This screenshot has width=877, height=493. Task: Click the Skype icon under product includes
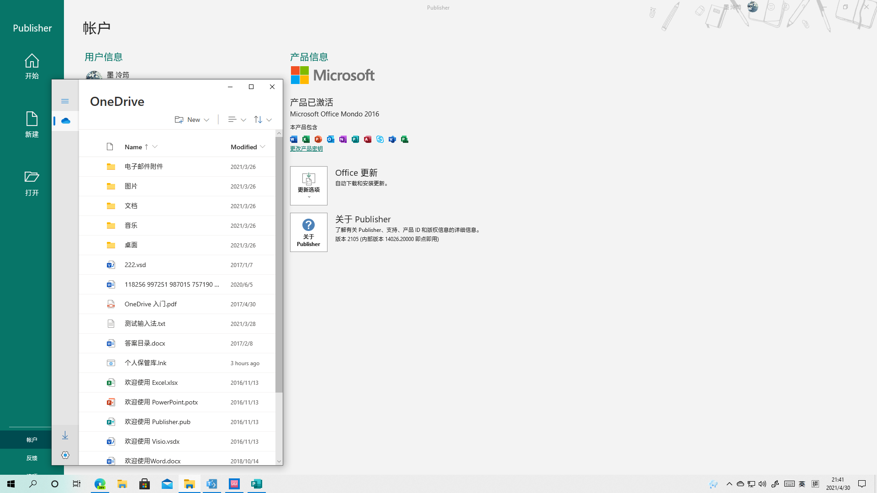380,139
